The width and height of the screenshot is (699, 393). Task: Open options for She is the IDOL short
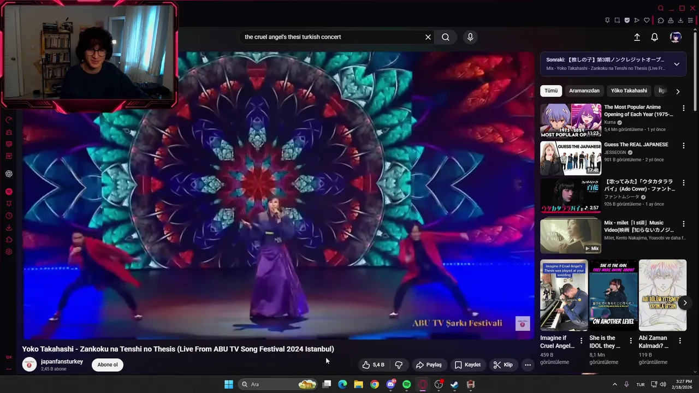631,341
